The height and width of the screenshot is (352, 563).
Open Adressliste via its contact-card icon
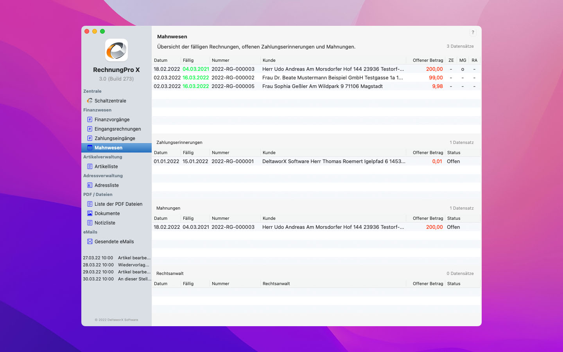(90, 185)
